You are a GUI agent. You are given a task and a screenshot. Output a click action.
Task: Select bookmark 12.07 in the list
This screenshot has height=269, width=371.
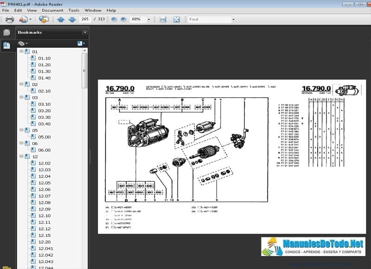click(45, 196)
